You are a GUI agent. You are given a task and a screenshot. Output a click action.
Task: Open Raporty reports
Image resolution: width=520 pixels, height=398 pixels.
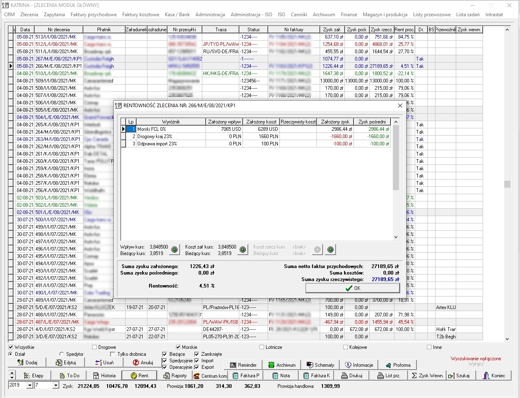(x=175, y=375)
